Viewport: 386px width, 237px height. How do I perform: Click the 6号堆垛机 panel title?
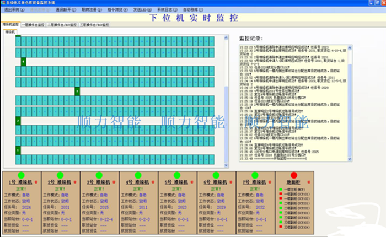click(x=212, y=181)
